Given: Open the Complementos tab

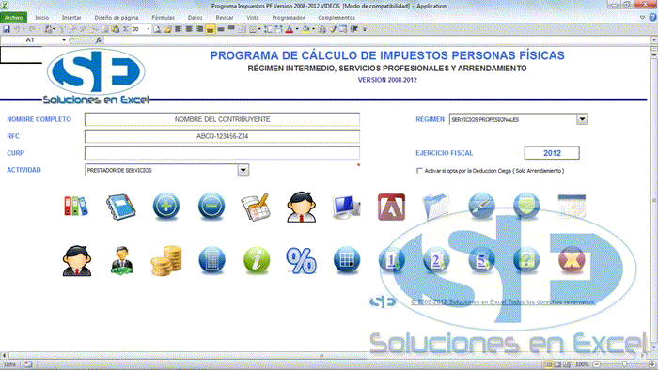Looking at the screenshot, I should coord(337,18).
